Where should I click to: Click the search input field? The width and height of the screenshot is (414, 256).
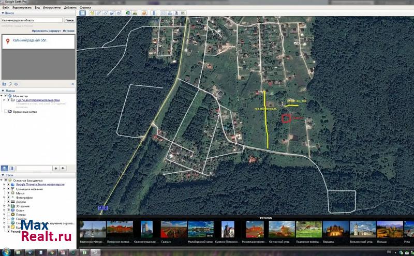click(31, 20)
